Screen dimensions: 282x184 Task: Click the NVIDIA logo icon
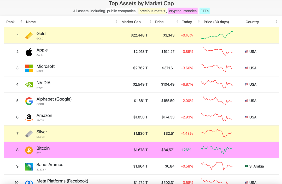(29, 85)
